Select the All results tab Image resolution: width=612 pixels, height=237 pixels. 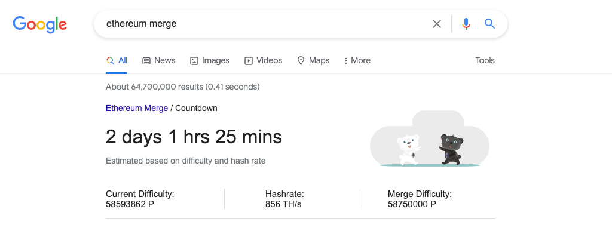click(117, 60)
